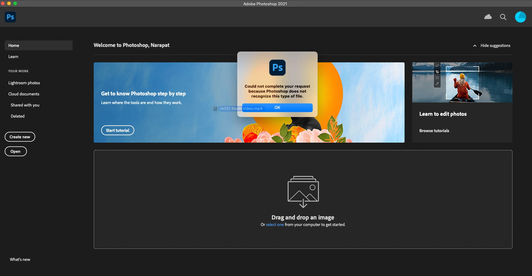Click the Photoshop Ps home logo
The height and width of the screenshot is (276, 532).
(x=10, y=17)
